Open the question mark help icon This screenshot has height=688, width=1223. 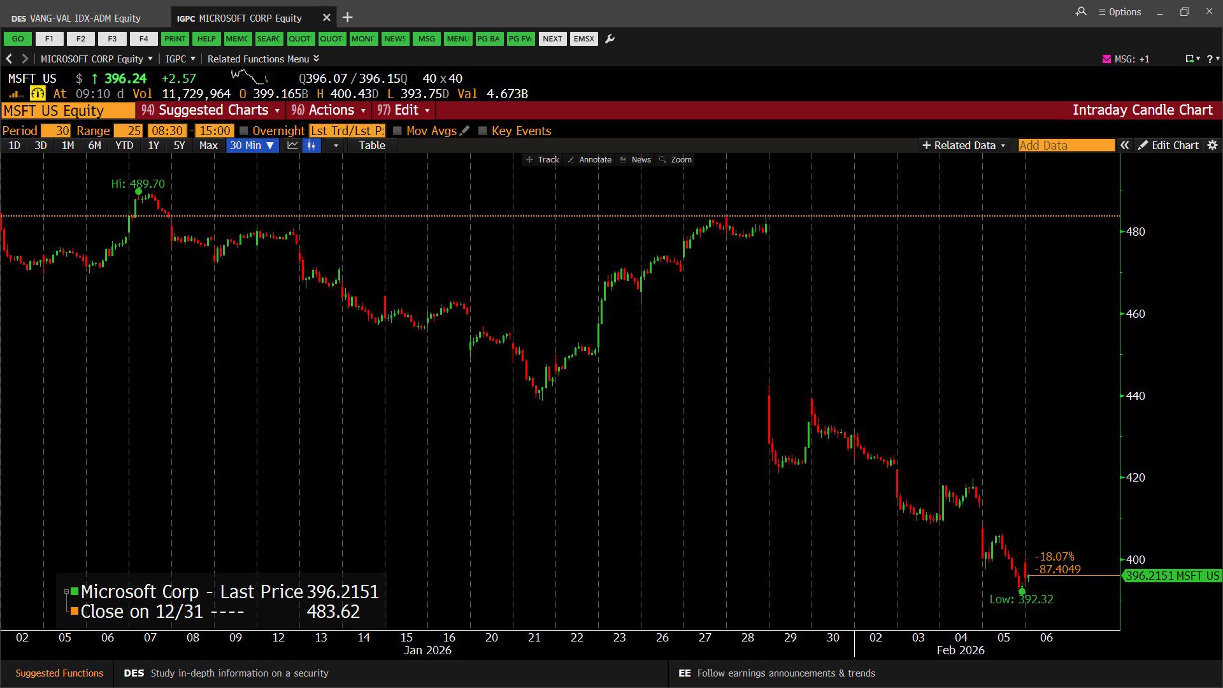[1210, 59]
